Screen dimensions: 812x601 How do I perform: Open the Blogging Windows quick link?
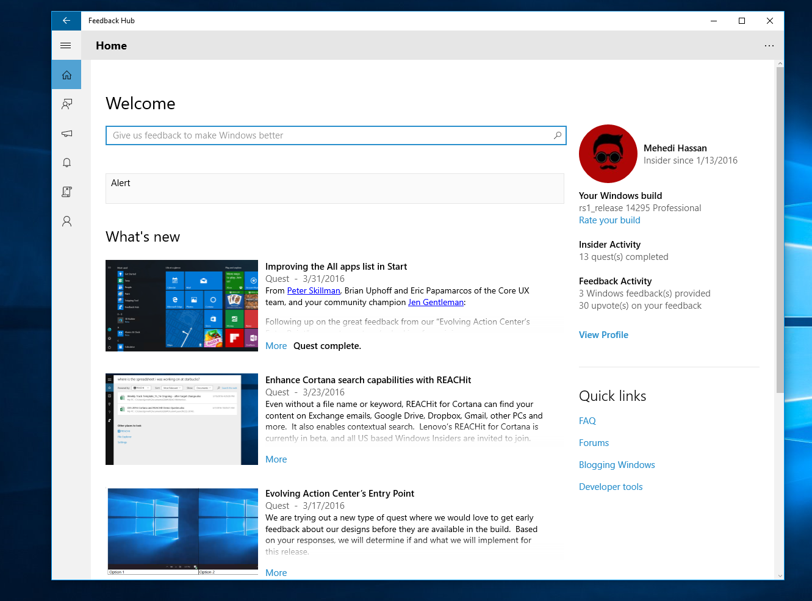pyautogui.click(x=617, y=465)
